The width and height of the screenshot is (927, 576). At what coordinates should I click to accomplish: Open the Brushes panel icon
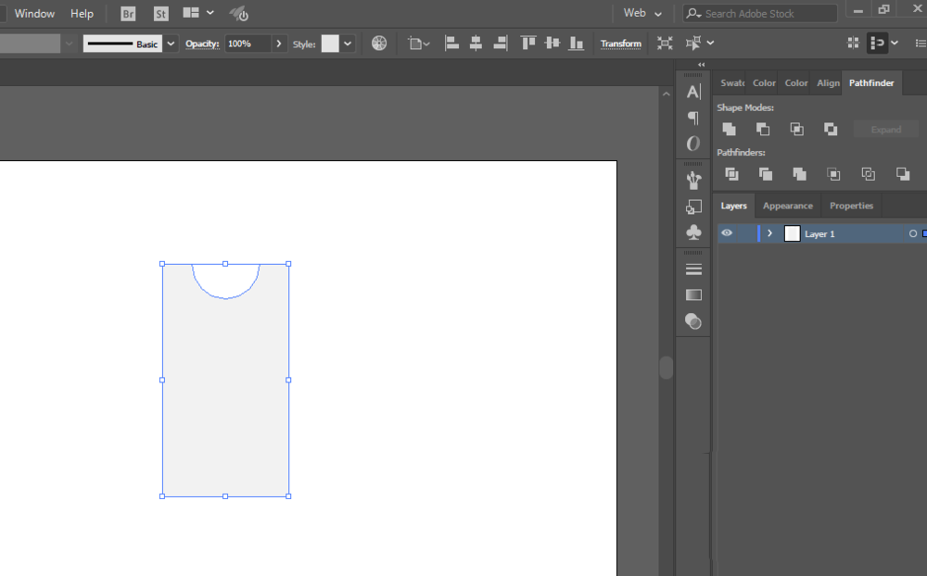click(x=693, y=180)
